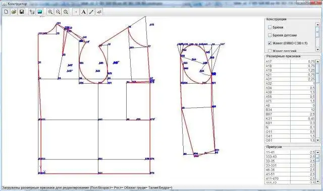
Task: Uncheck the Жакет (ЕМКО СЭВ т.1) checkbox
Action: coord(270,43)
